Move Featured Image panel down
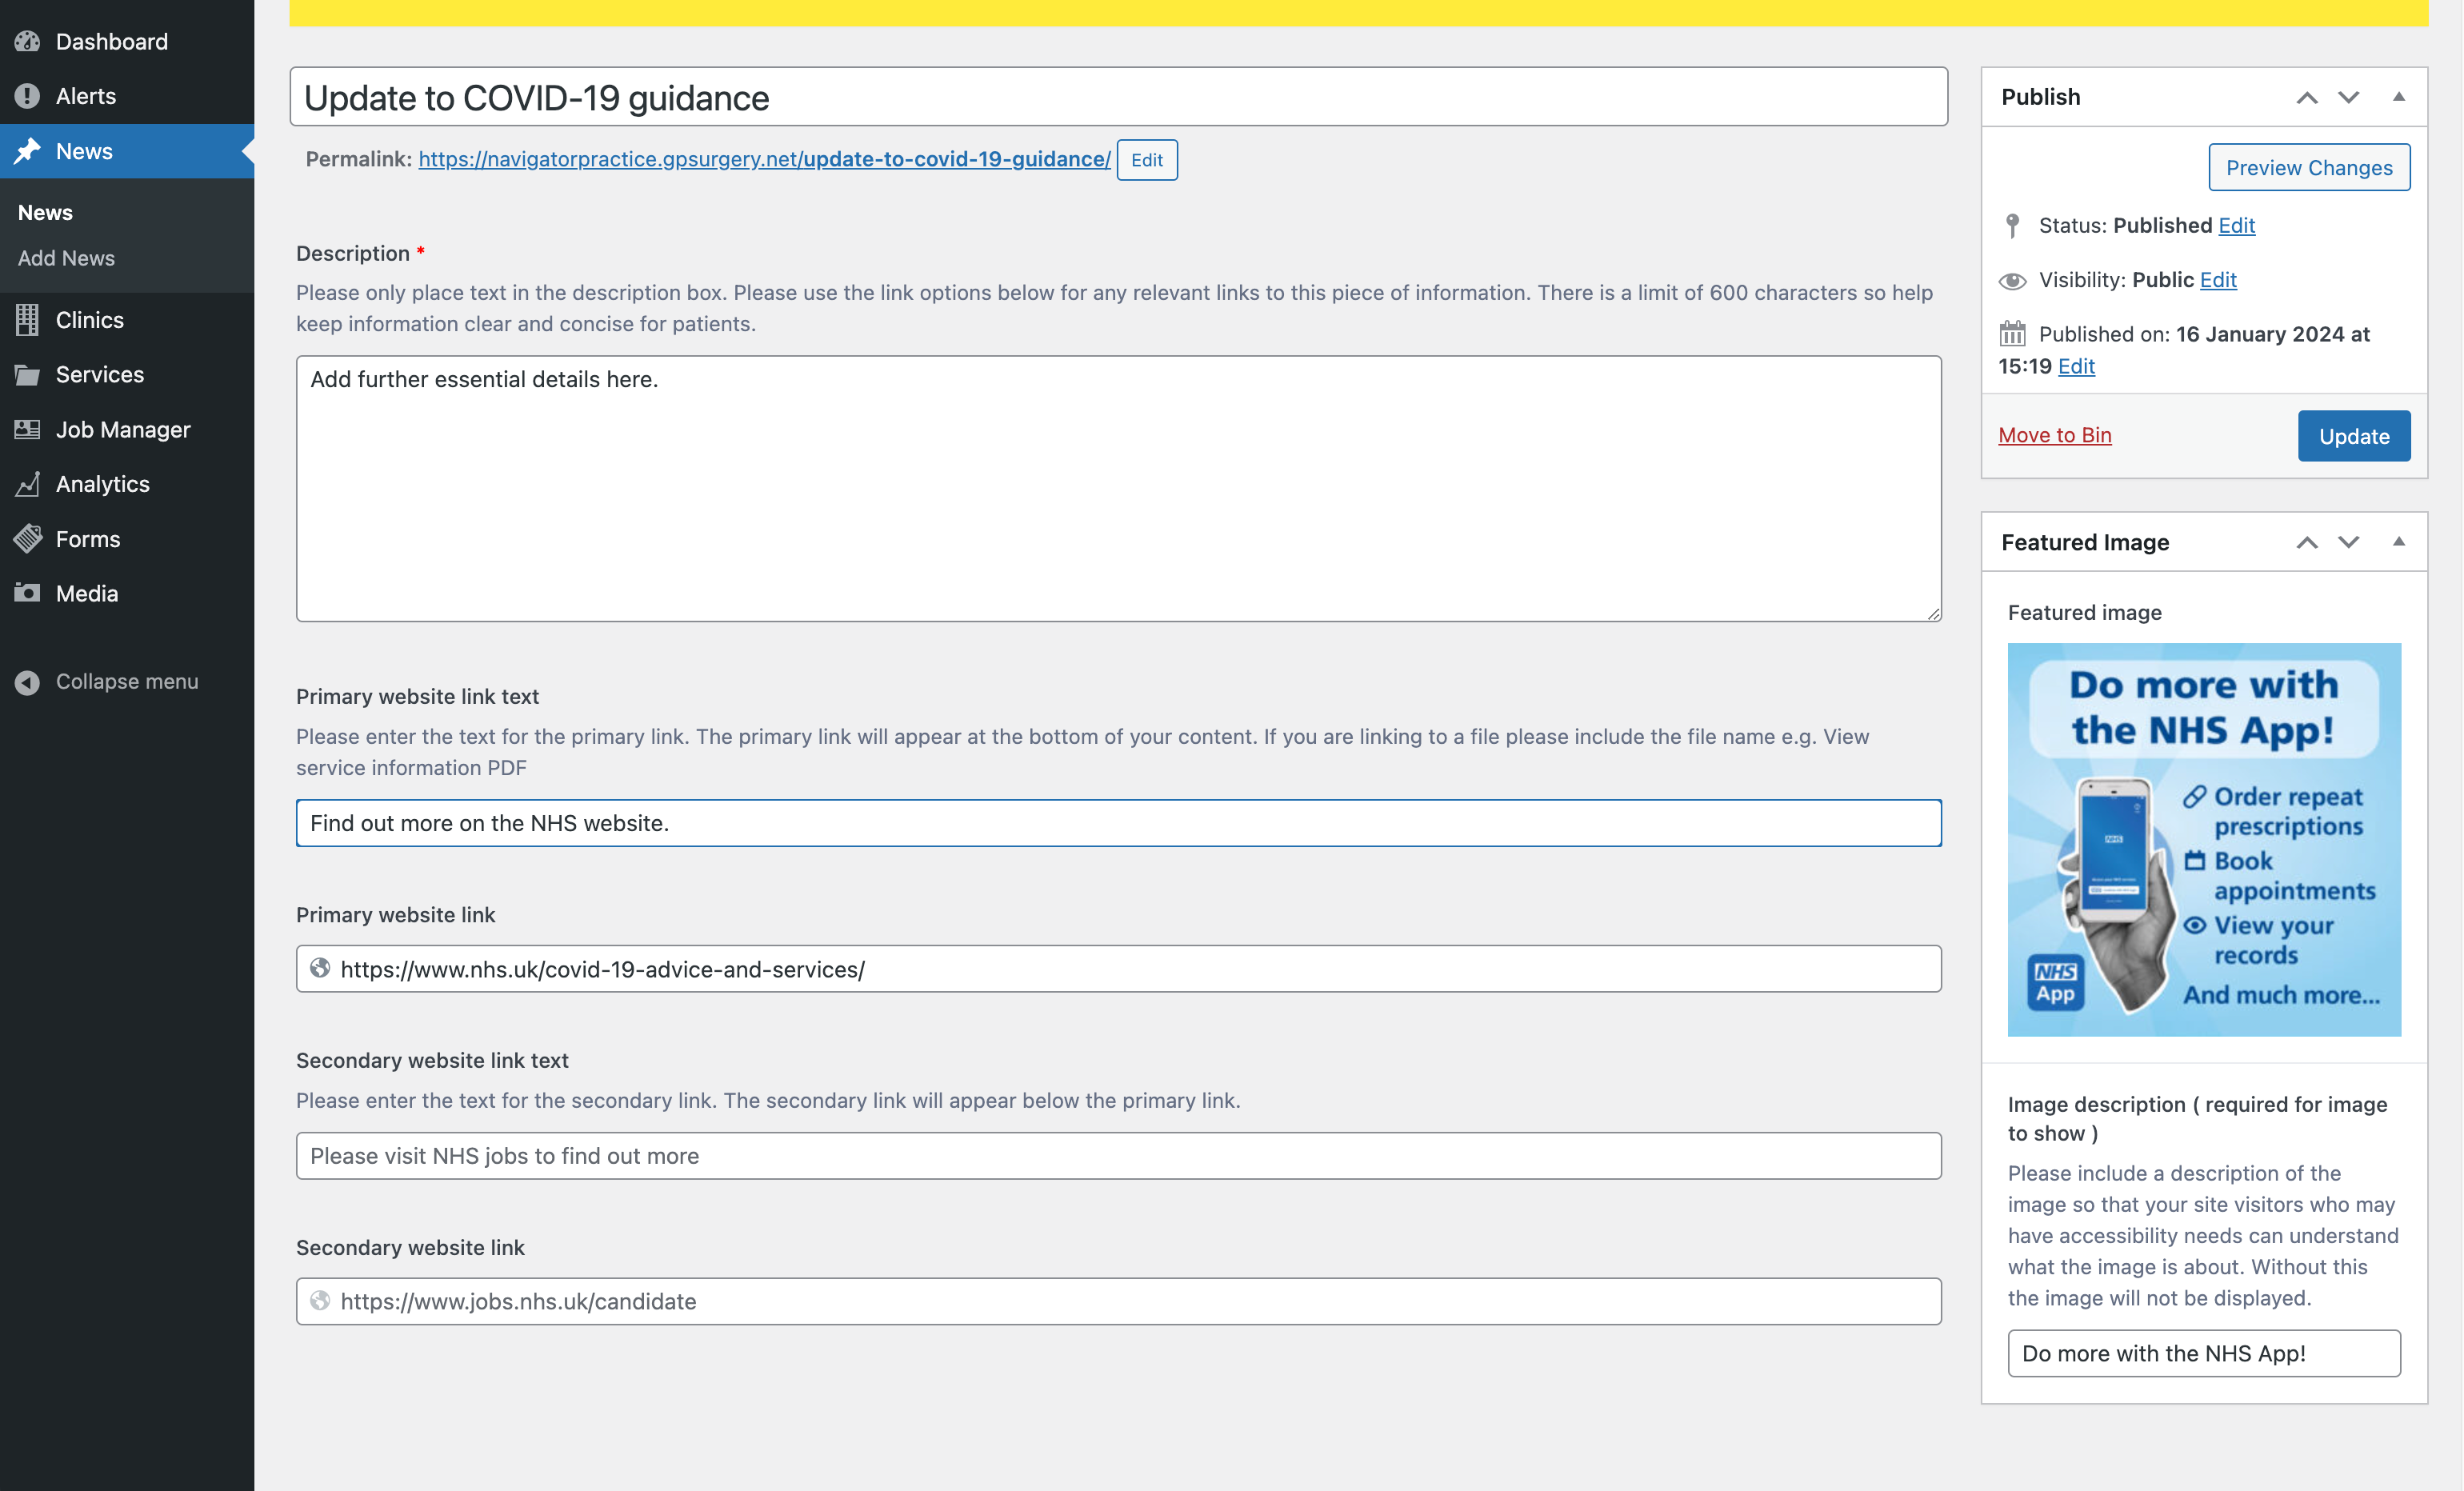 tap(2349, 542)
